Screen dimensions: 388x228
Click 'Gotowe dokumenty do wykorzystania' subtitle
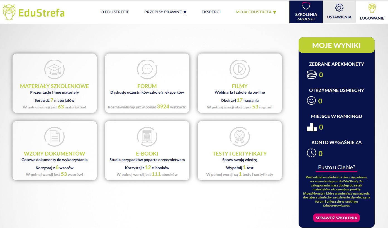click(x=55, y=160)
